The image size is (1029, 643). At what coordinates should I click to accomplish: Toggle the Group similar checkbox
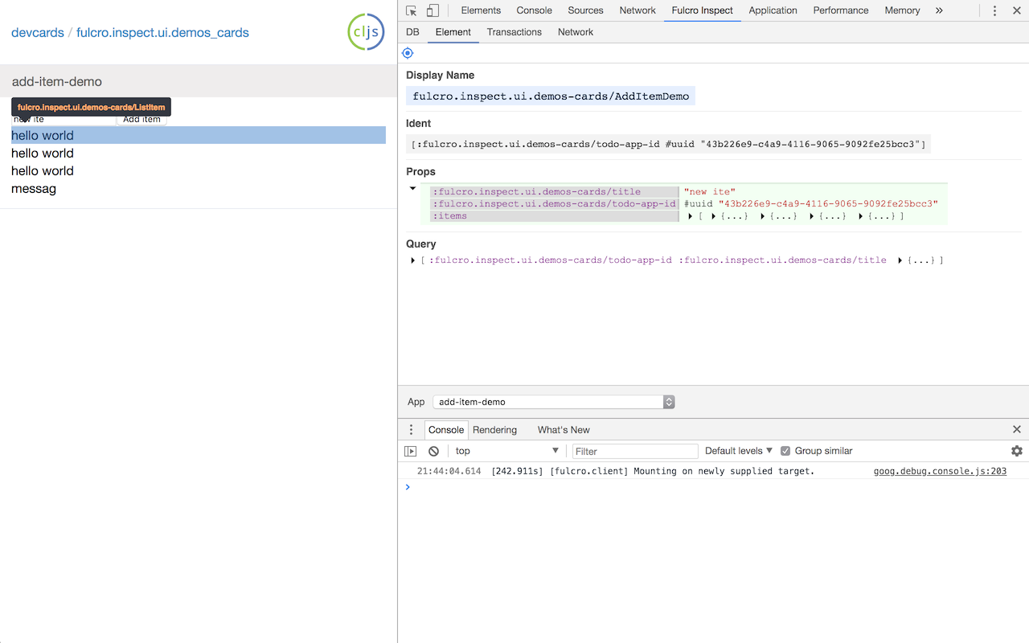pyautogui.click(x=785, y=451)
